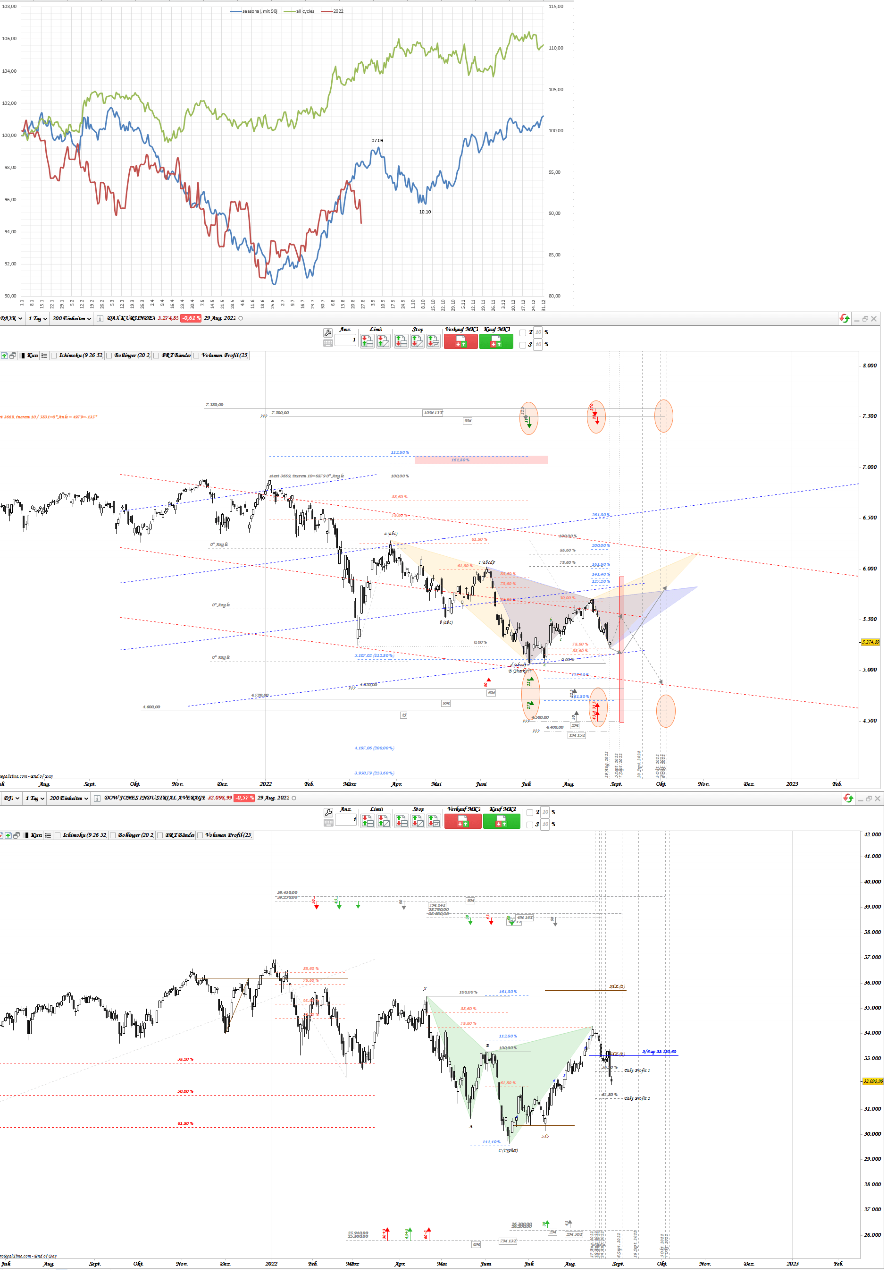Click 'all cycles' legend entry in top chart
Viewport: 887px width, 1275px height.
point(299,11)
